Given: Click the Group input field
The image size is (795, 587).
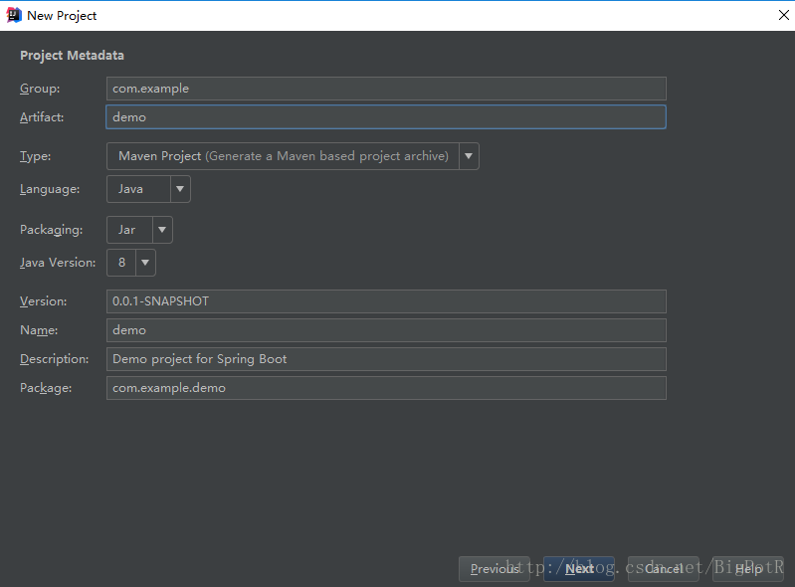Looking at the screenshot, I should [x=386, y=89].
